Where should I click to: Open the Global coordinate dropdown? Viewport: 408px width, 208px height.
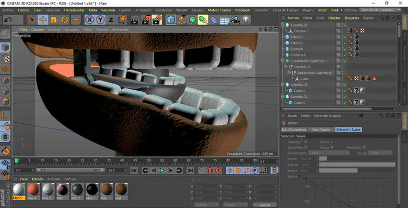click(206, 205)
